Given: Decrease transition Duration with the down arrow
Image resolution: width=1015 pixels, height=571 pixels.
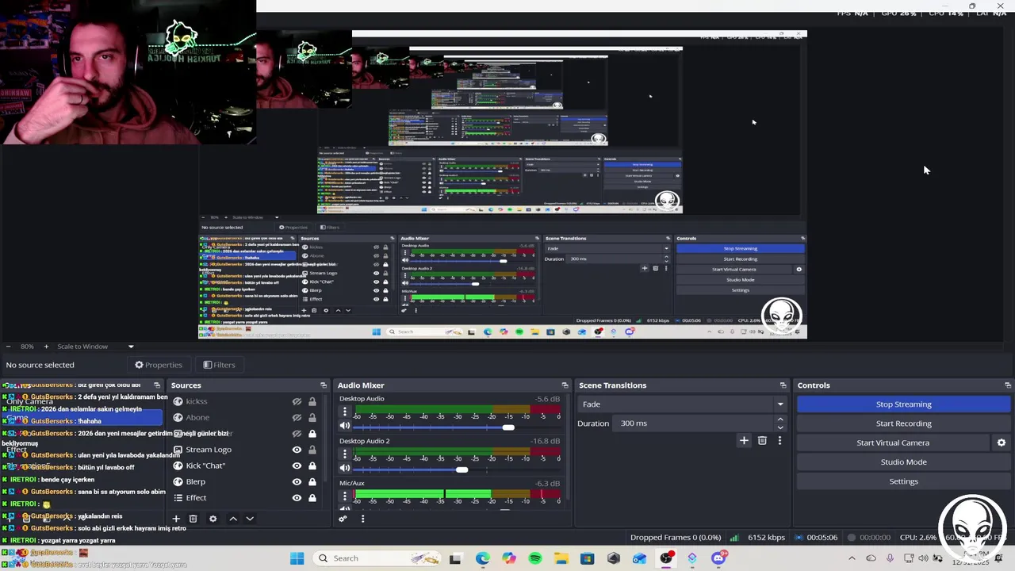Looking at the screenshot, I should pos(780,427).
